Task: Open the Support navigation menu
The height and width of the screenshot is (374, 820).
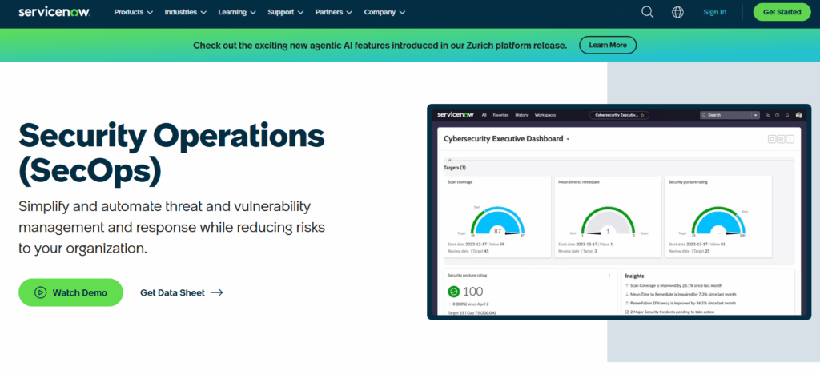Action: pos(286,12)
